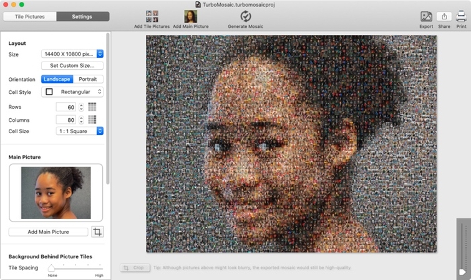Click the document icon in the title bar

pos(198,4)
